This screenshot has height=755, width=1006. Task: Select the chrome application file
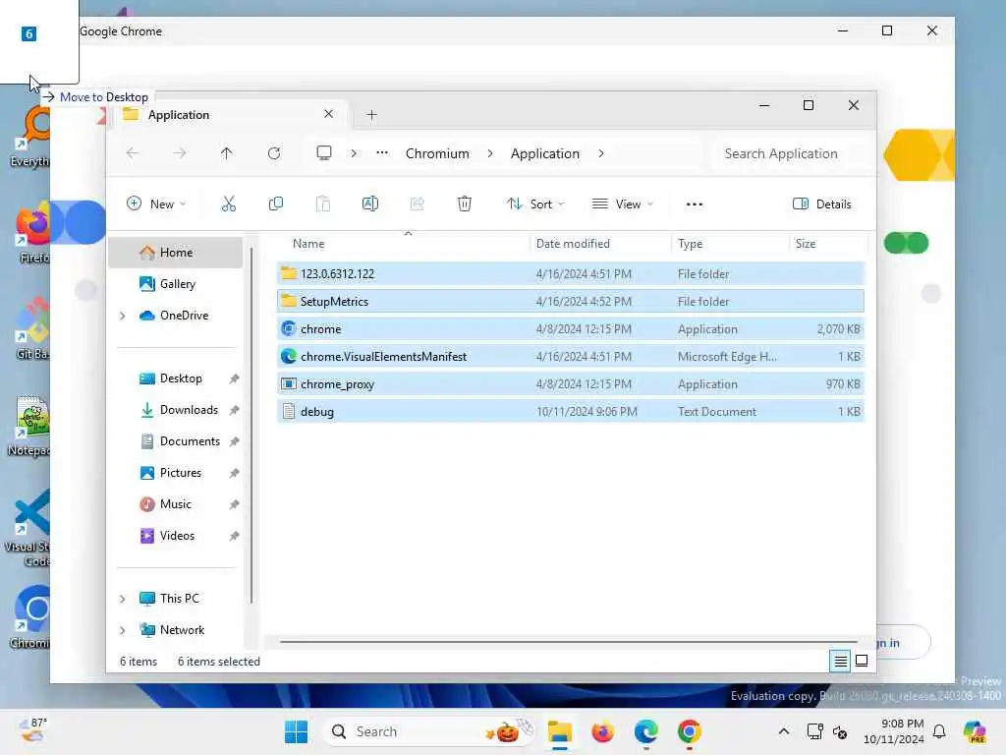(x=571, y=328)
